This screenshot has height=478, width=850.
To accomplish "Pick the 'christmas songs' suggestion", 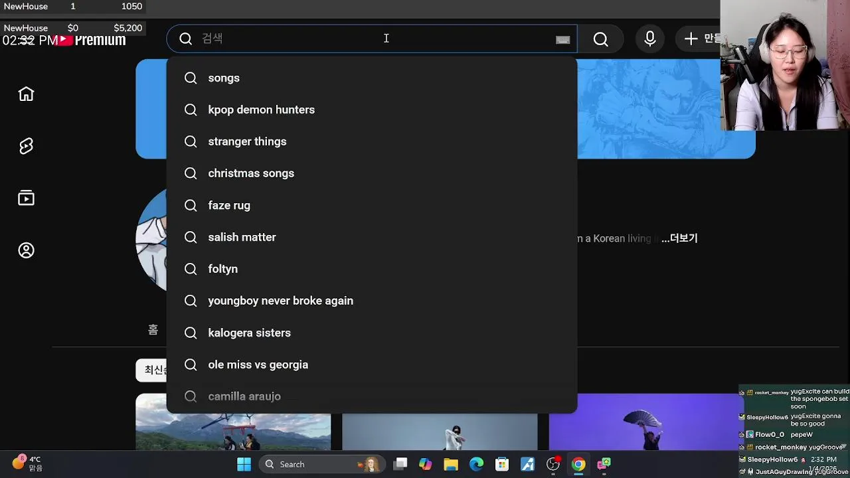I will click(x=372, y=173).
